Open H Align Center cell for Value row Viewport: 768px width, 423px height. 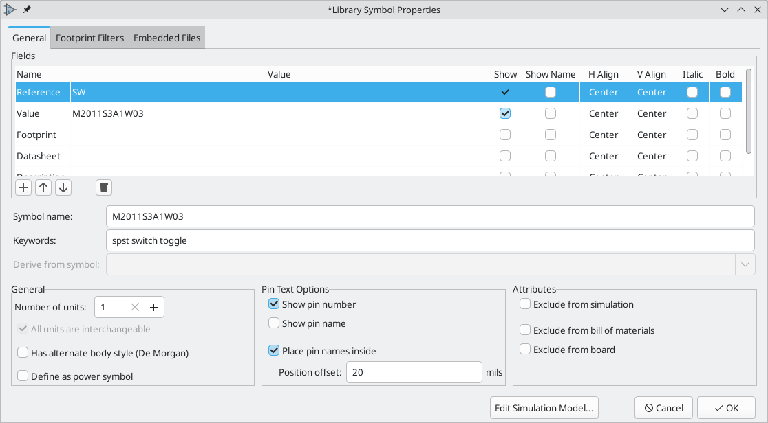(604, 113)
